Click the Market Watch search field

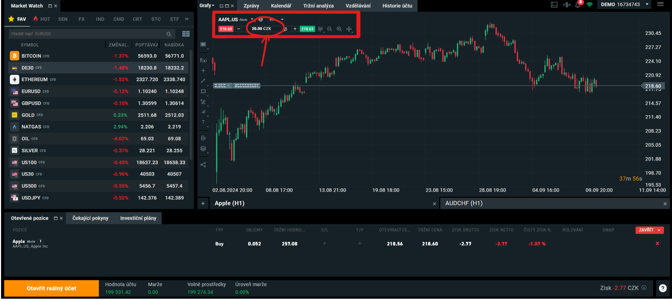pos(88,34)
